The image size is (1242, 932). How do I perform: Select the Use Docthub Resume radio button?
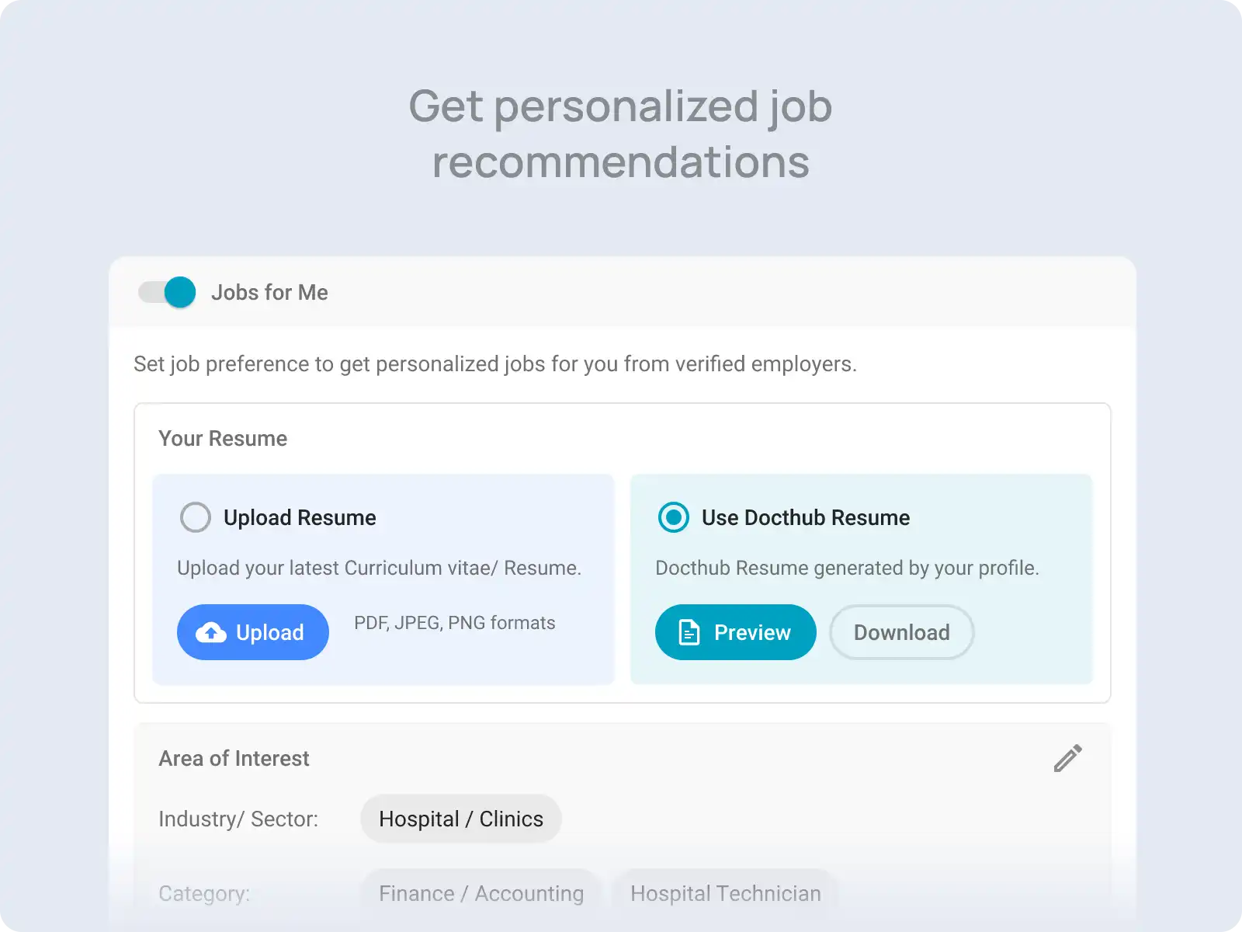click(x=674, y=517)
